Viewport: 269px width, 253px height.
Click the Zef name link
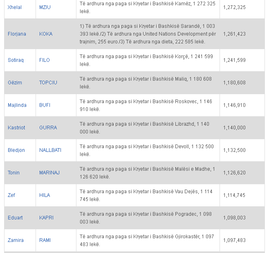[11, 195]
